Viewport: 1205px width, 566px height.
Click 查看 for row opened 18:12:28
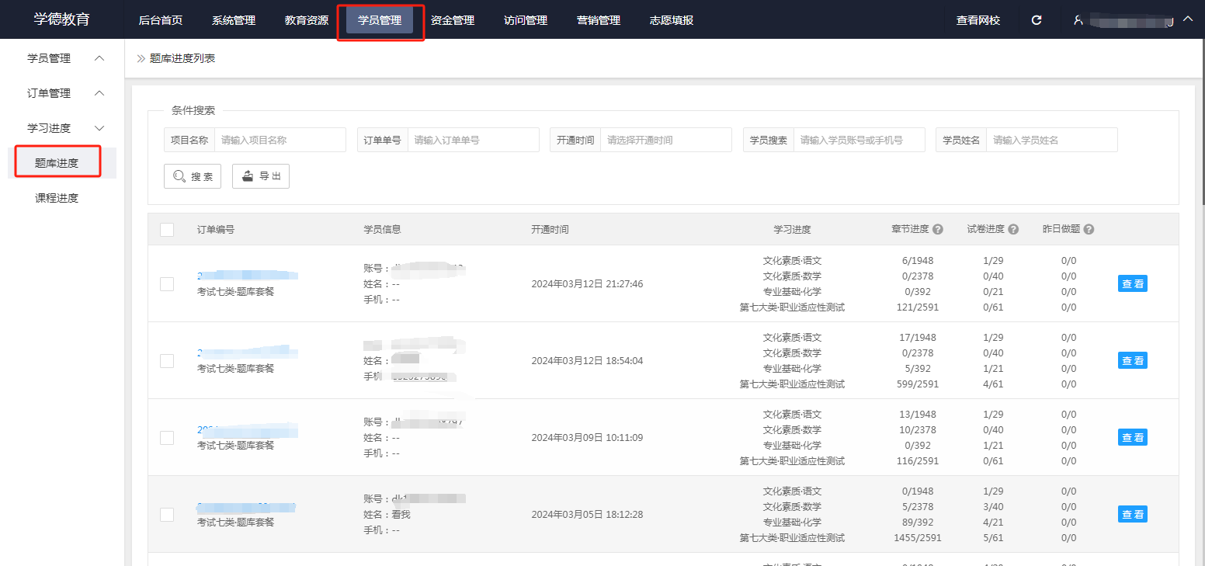(x=1133, y=515)
